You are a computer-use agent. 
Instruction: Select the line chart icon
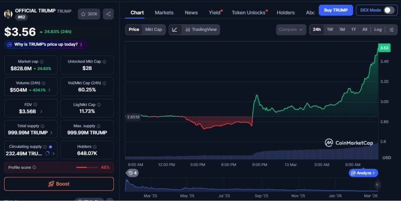click(x=174, y=29)
